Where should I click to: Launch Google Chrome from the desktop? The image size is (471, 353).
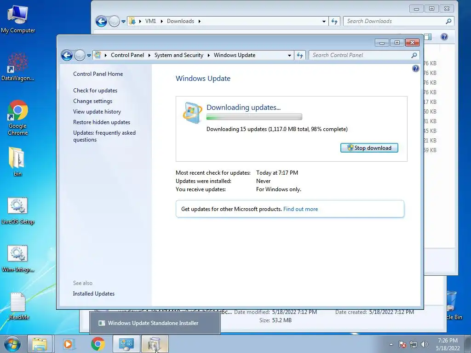tap(18, 118)
